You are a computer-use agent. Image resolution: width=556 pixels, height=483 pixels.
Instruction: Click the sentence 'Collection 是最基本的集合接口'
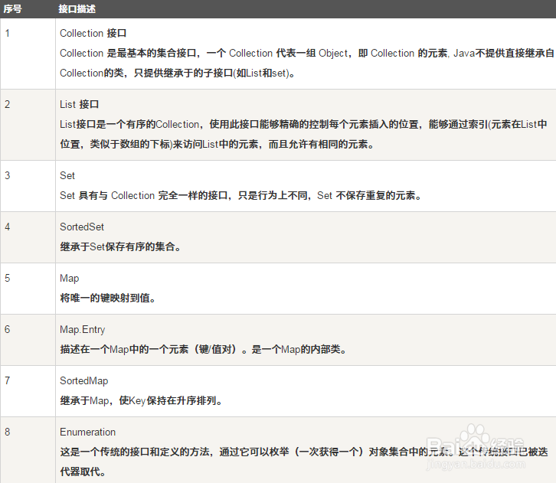[128, 53]
